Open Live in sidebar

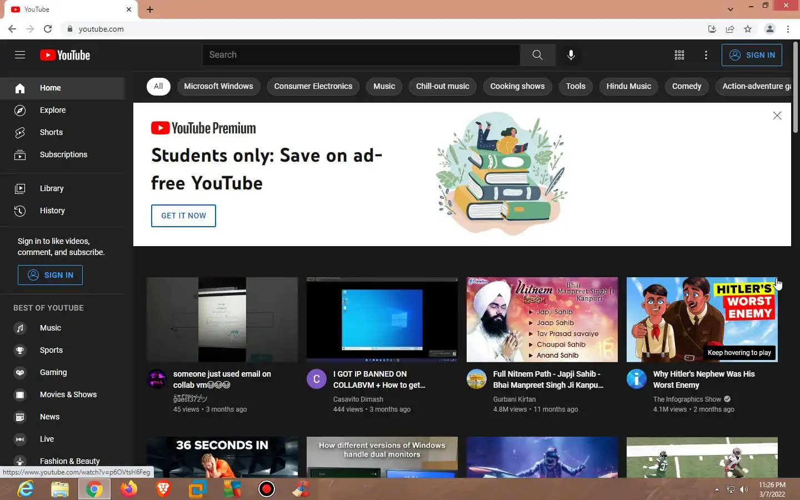(62, 439)
